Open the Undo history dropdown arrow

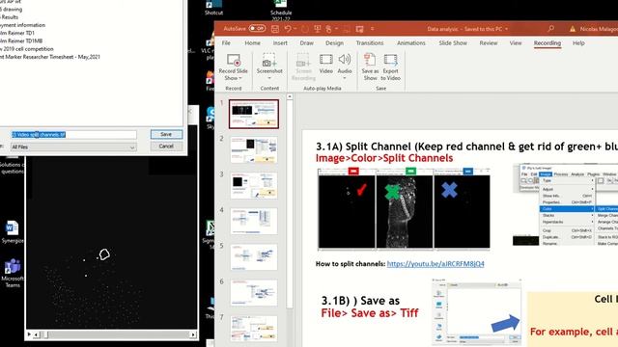(x=295, y=29)
